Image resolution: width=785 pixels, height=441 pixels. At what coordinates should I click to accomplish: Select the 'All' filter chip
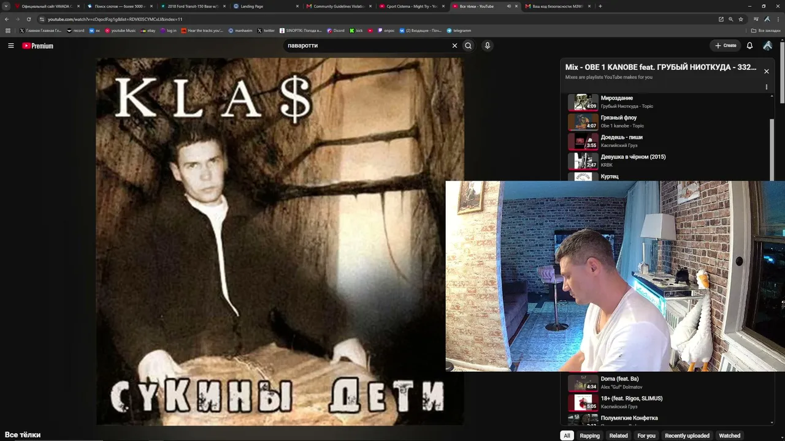pos(567,435)
